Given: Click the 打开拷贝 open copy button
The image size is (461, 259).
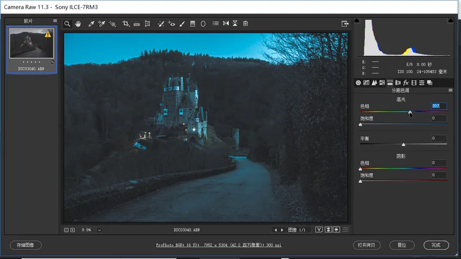Looking at the screenshot, I should (x=366, y=245).
